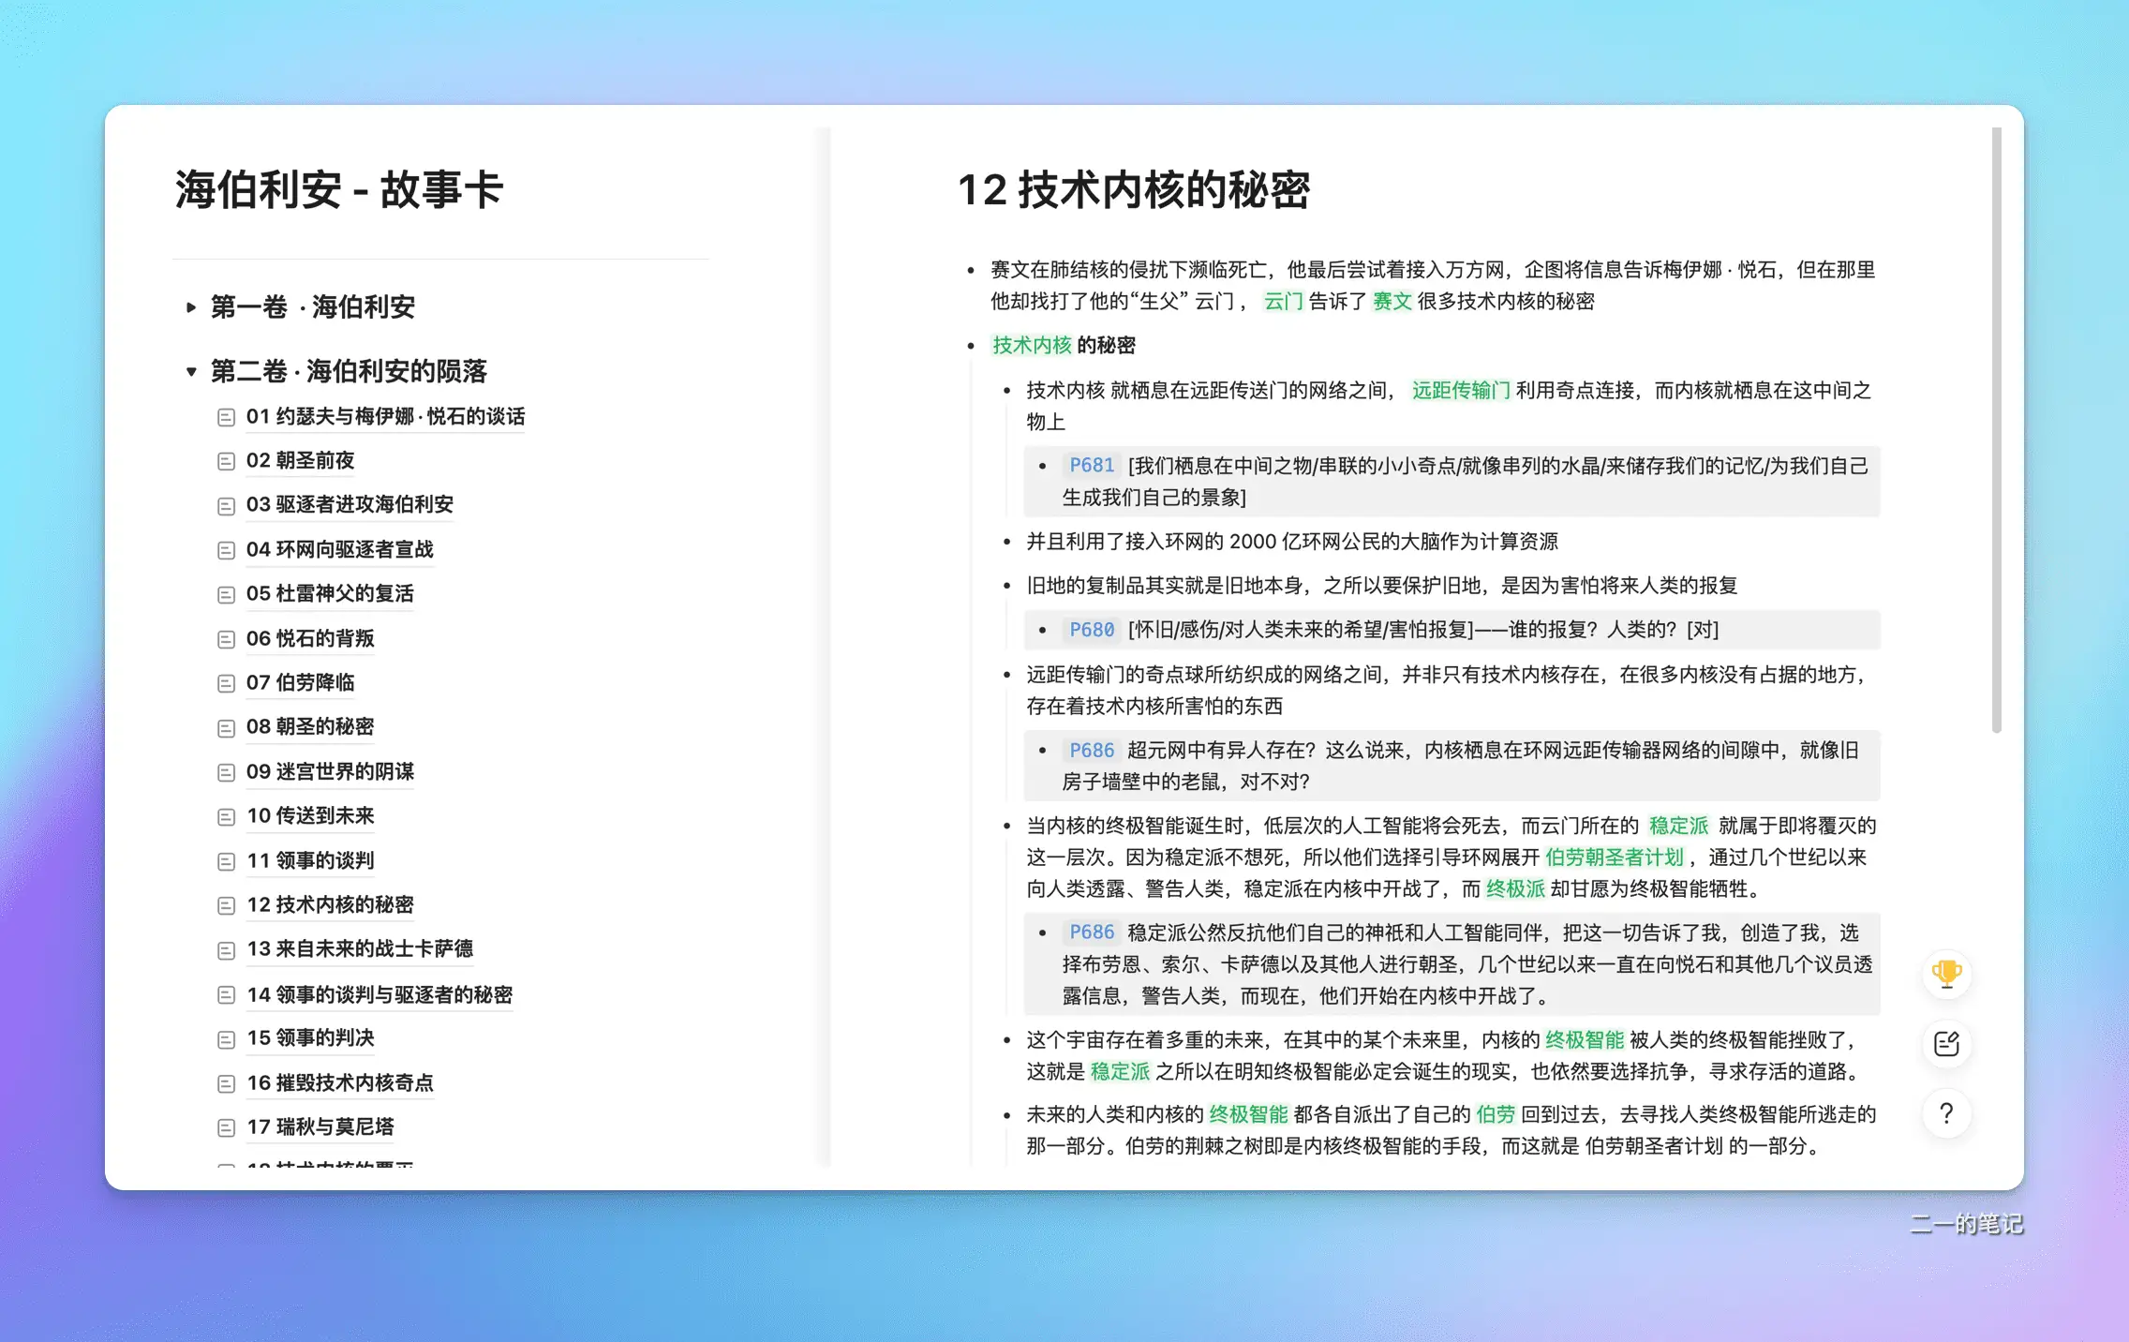Click page icon beside 09 迷宫世界的阴谋
The width and height of the screenshot is (2129, 1342).
click(x=226, y=772)
